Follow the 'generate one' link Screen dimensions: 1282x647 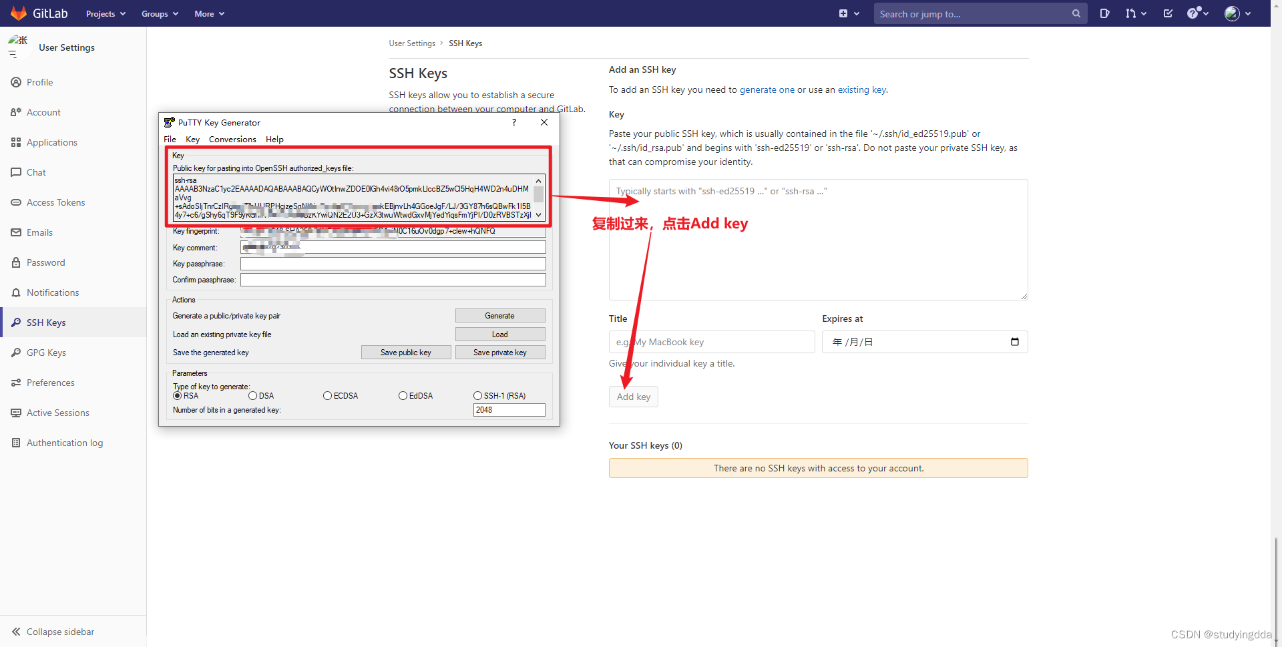coord(767,89)
